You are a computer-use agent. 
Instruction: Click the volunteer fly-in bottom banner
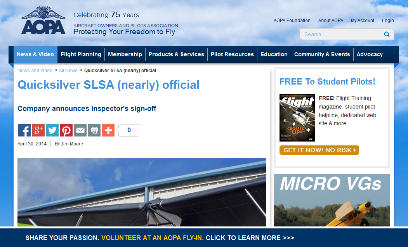coord(160,238)
